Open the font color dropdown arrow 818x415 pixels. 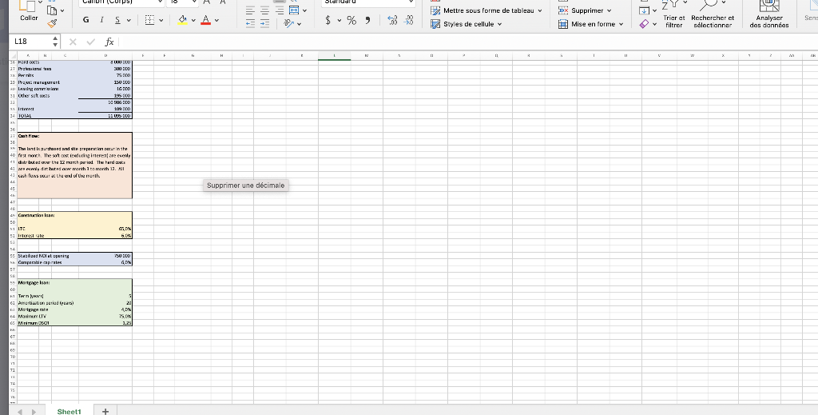217,20
